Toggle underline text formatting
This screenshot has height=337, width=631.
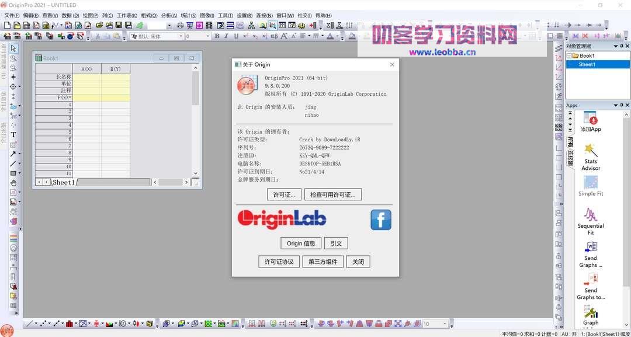point(237,36)
